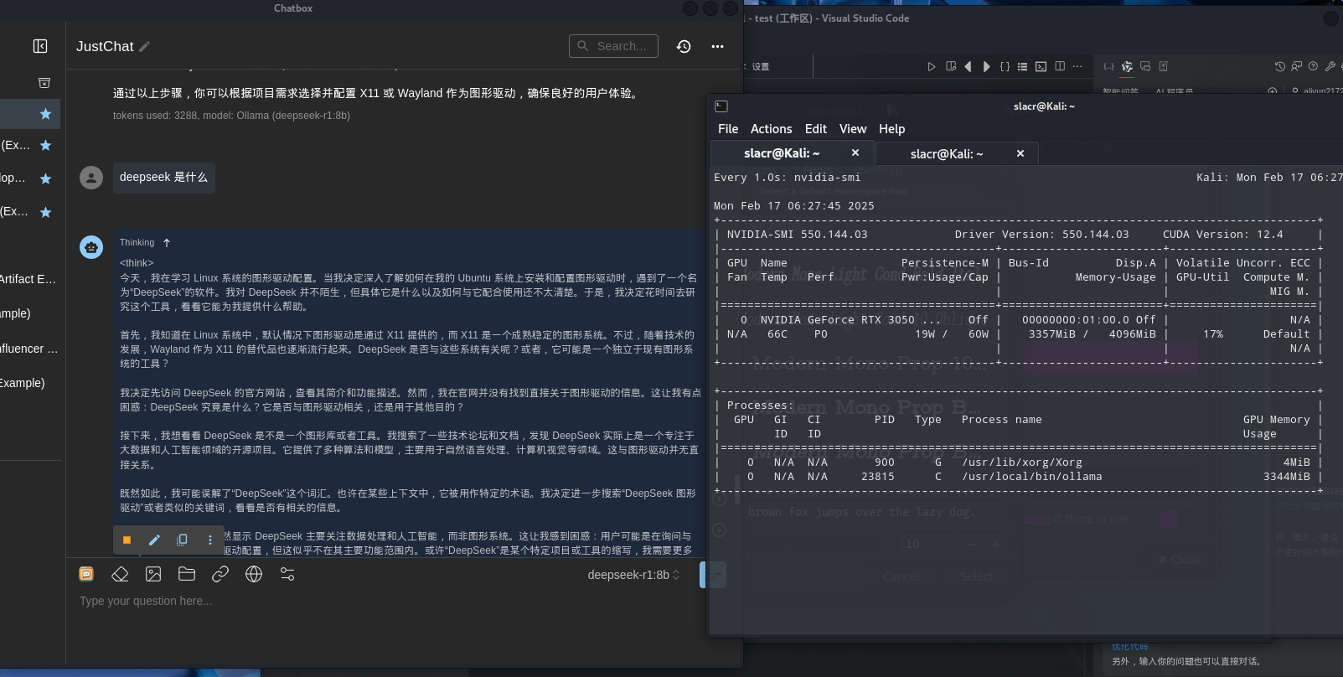Collapse the Thinking section arrow
The height and width of the screenshot is (677, 1343).
tap(167, 243)
